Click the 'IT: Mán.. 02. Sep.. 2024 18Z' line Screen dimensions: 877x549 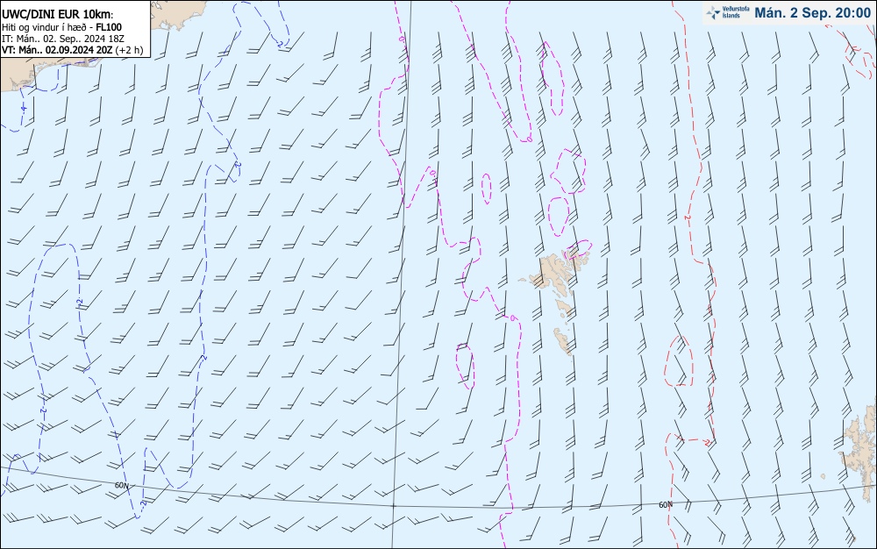(62, 39)
